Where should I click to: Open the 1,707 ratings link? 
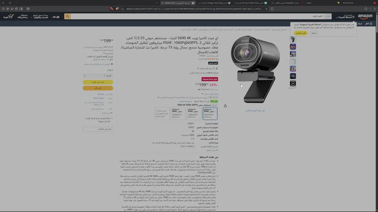pyautogui.click(x=201, y=59)
